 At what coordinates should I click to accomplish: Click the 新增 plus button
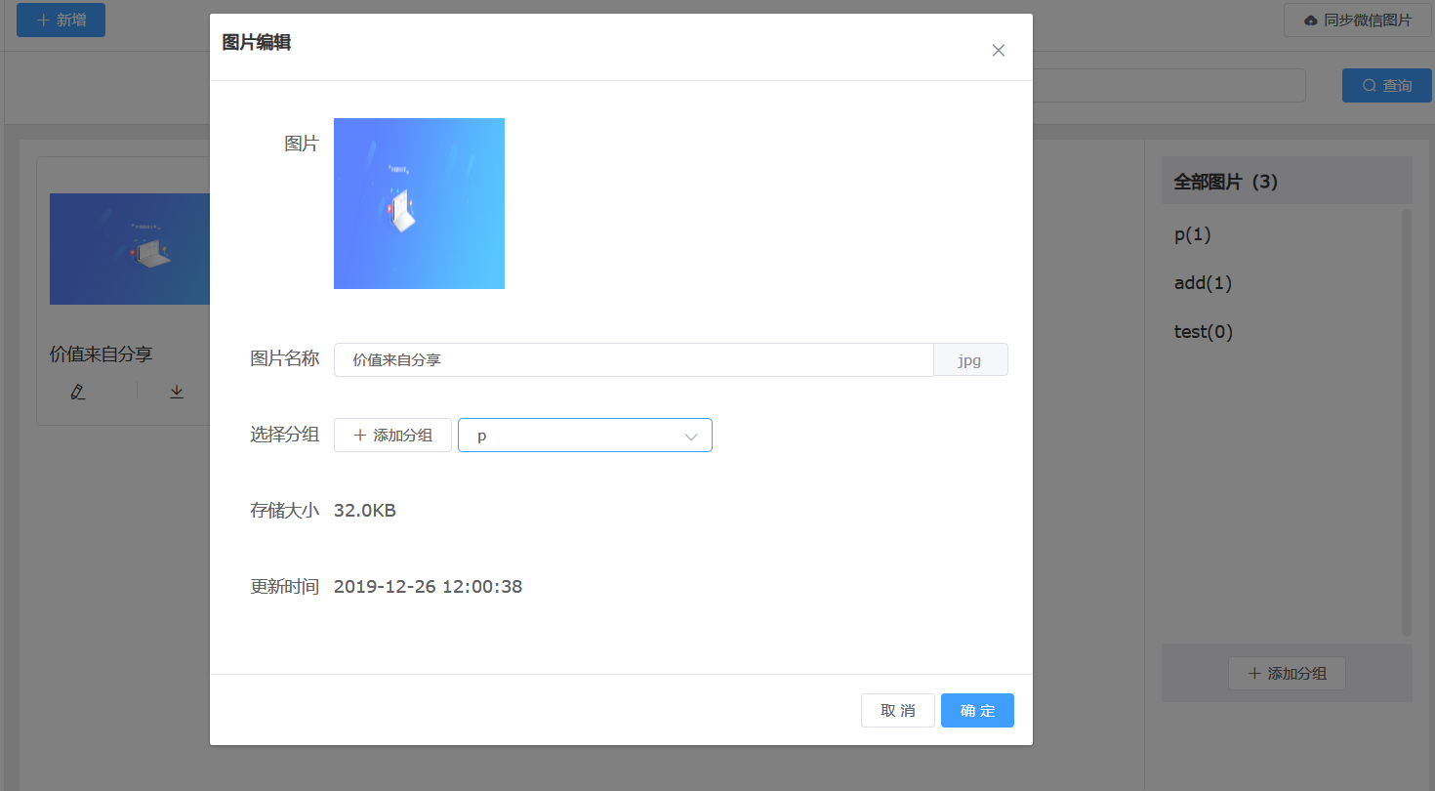point(61,20)
